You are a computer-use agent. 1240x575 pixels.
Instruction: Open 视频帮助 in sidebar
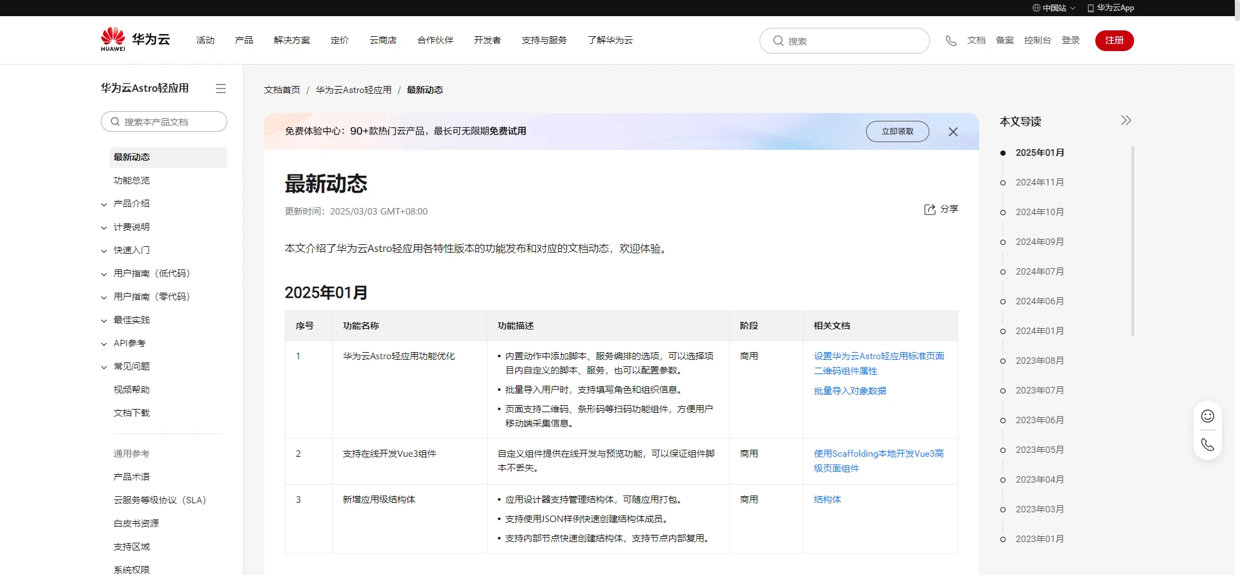point(132,390)
